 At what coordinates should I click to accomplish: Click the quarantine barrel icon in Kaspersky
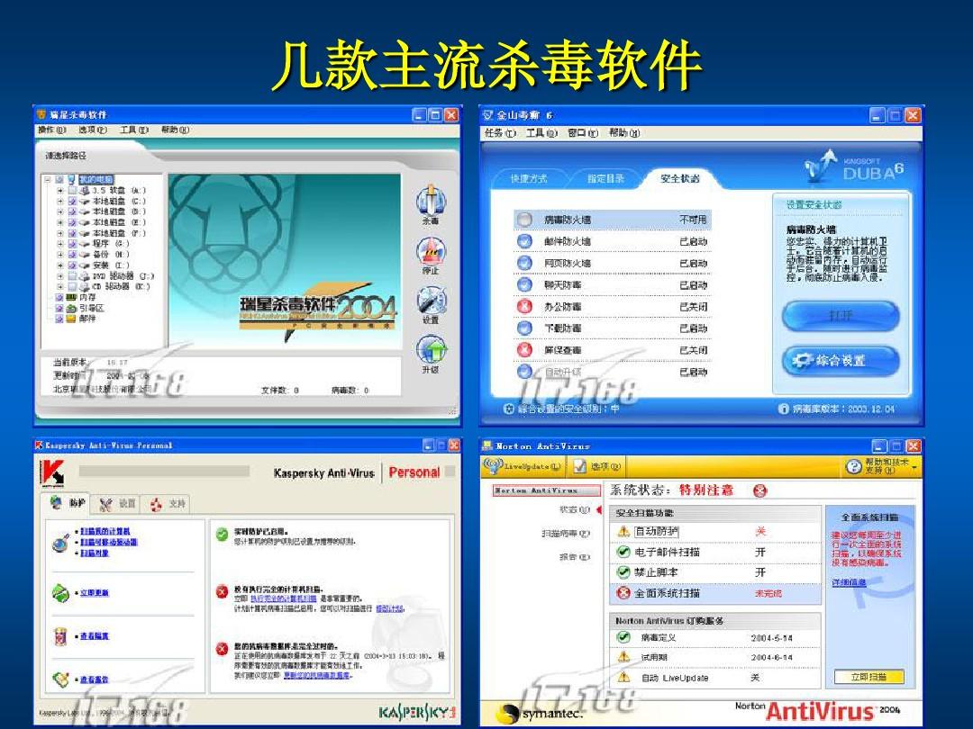point(61,636)
